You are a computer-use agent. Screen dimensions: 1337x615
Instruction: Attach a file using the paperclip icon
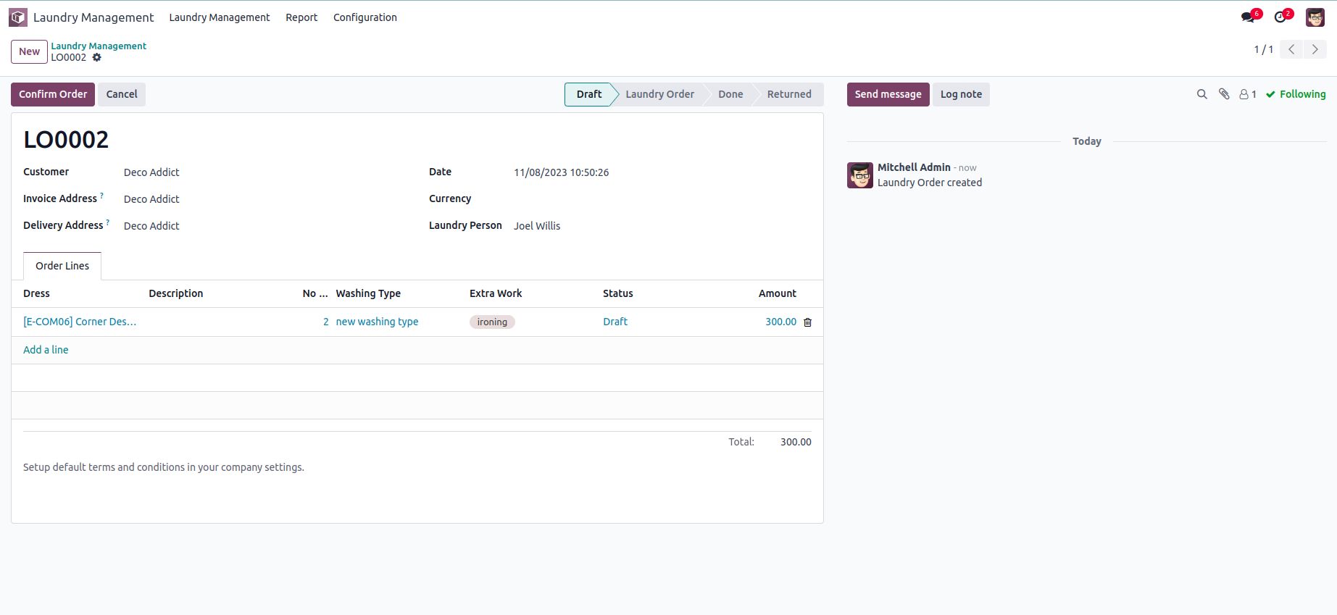(1224, 94)
